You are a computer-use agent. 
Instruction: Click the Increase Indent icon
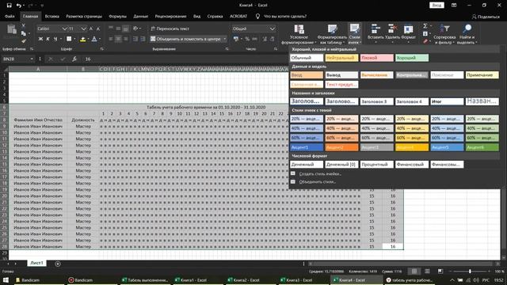pos(143,39)
